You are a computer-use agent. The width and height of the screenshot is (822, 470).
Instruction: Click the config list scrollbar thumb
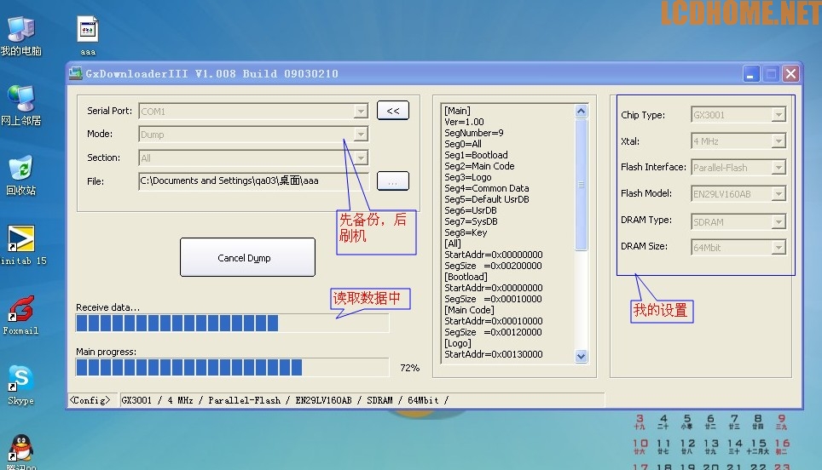581,185
